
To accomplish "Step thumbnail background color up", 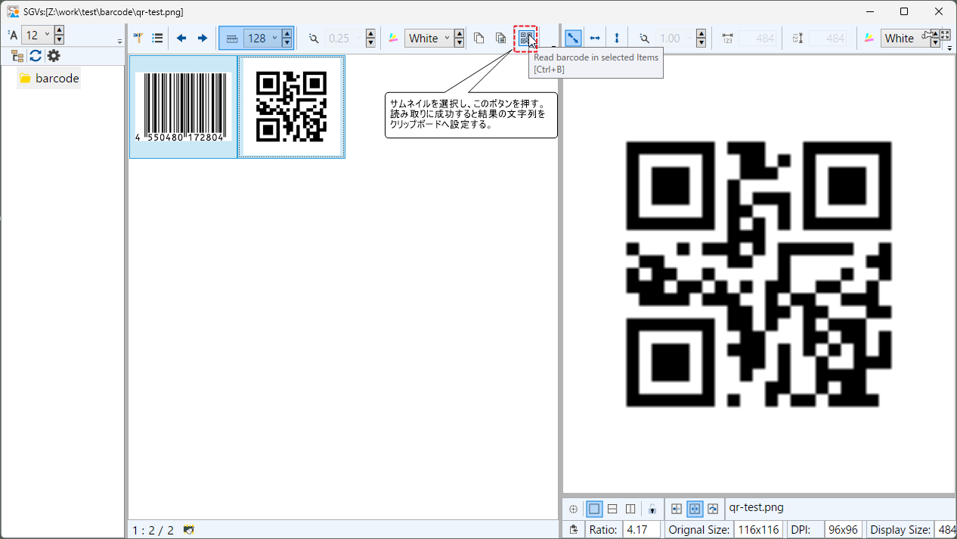I will coord(459,33).
